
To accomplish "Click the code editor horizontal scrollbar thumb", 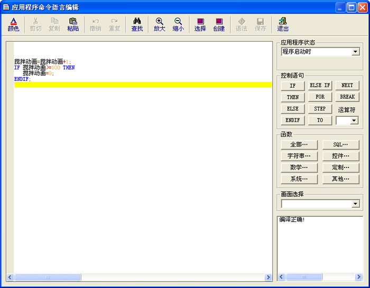I will click(48, 277).
